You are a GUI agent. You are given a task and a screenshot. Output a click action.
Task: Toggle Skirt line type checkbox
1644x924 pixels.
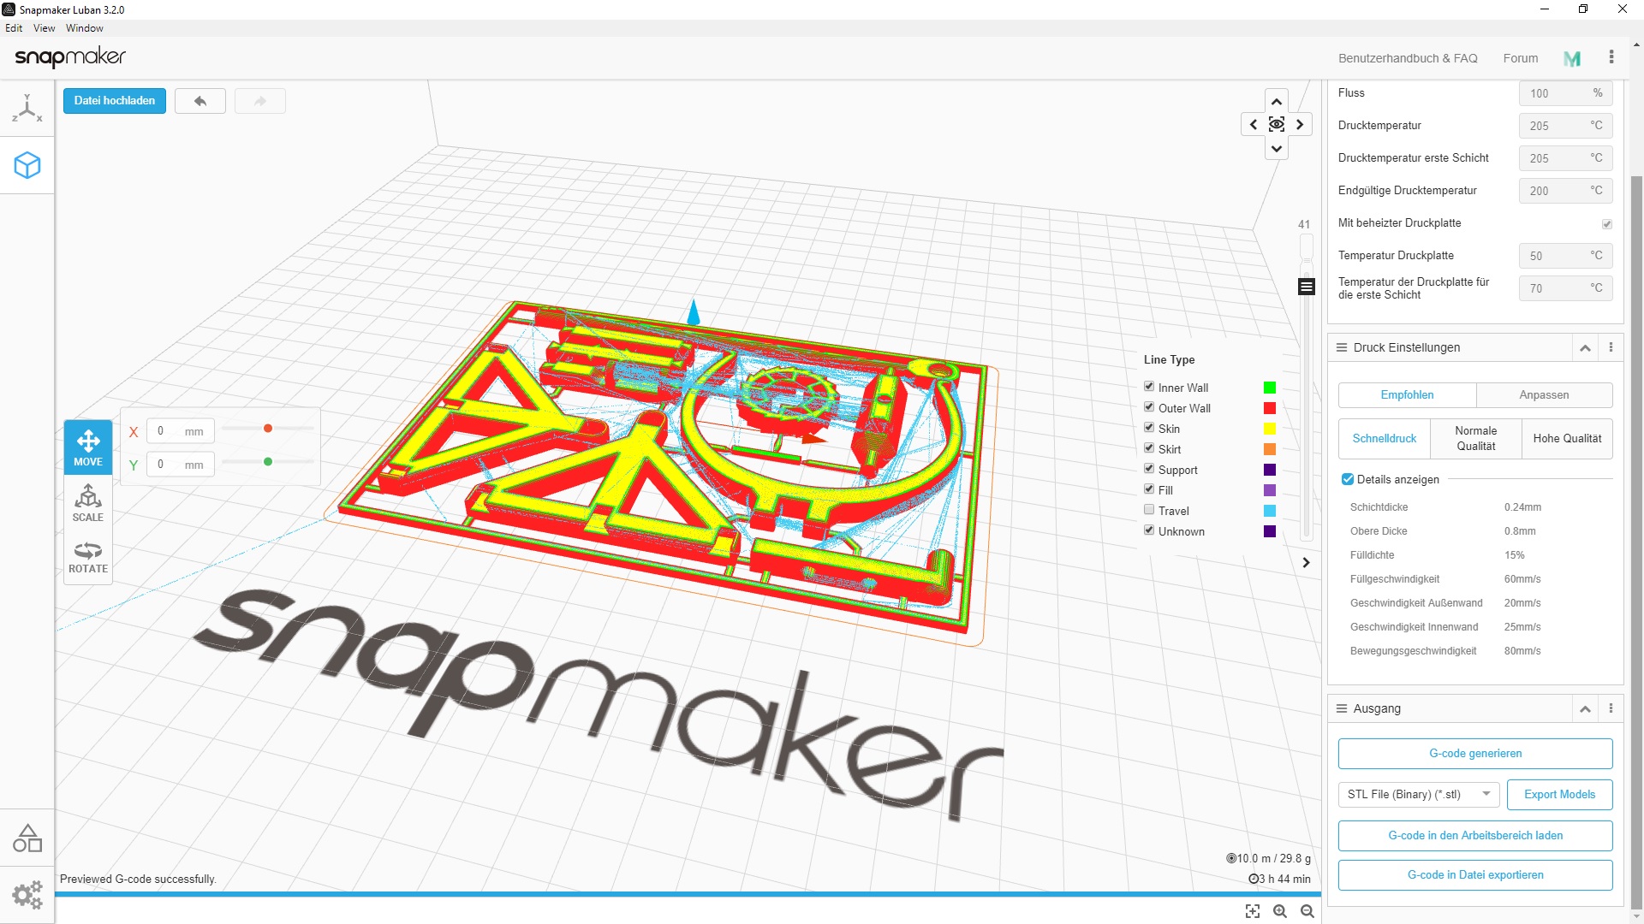click(x=1149, y=448)
